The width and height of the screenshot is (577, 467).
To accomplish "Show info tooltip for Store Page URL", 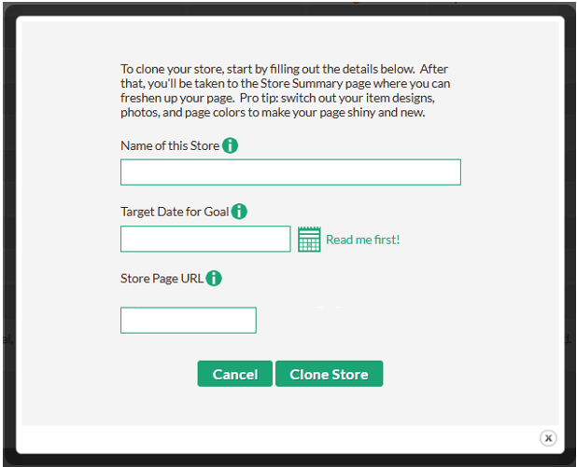I will tap(214, 278).
